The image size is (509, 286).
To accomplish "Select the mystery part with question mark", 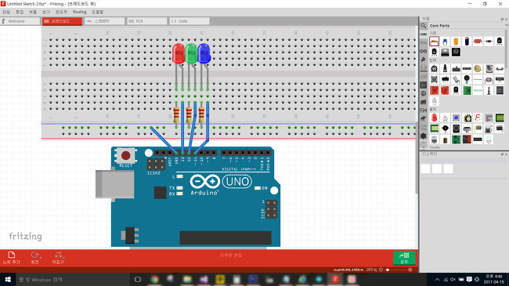I will tap(456, 52).
